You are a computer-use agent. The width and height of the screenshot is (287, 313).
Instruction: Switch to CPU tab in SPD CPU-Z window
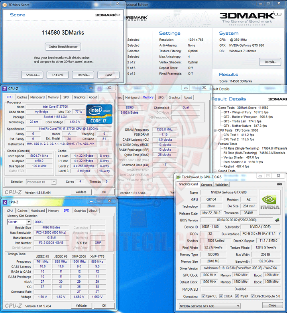click(10, 211)
